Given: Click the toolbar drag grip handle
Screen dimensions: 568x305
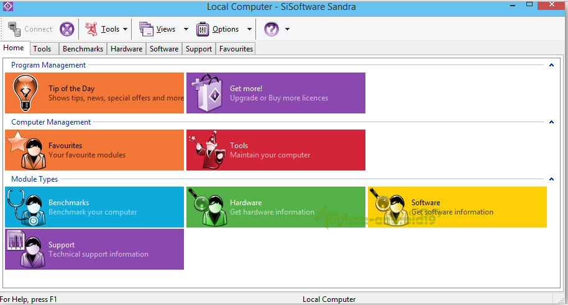Looking at the screenshot, I should [x=2, y=29].
